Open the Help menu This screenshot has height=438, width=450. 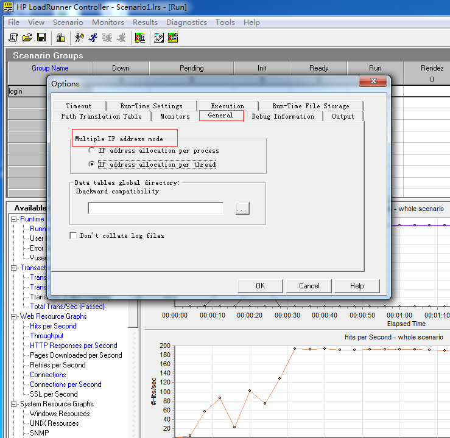251,23
